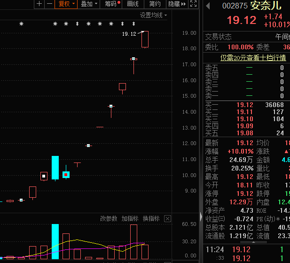The width and height of the screenshot is (290, 263).
Task: Click 改参数 in volume panel
Action: pyautogui.click(x=109, y=219)
